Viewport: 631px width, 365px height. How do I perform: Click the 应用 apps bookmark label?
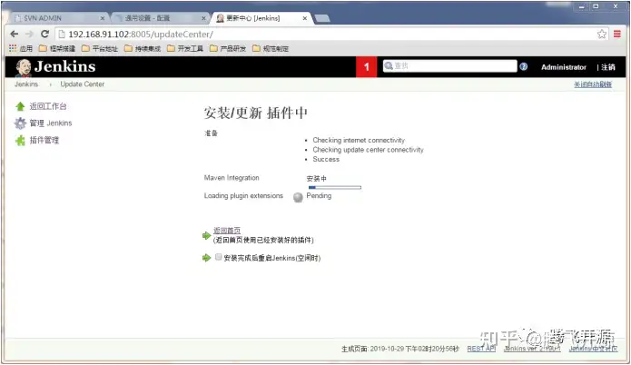[26, 48]
